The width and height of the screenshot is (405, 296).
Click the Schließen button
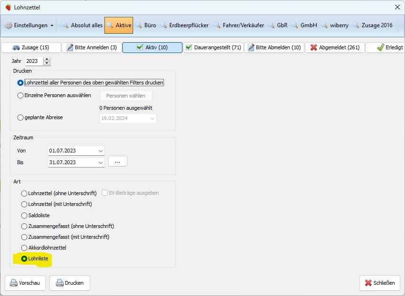380,283
